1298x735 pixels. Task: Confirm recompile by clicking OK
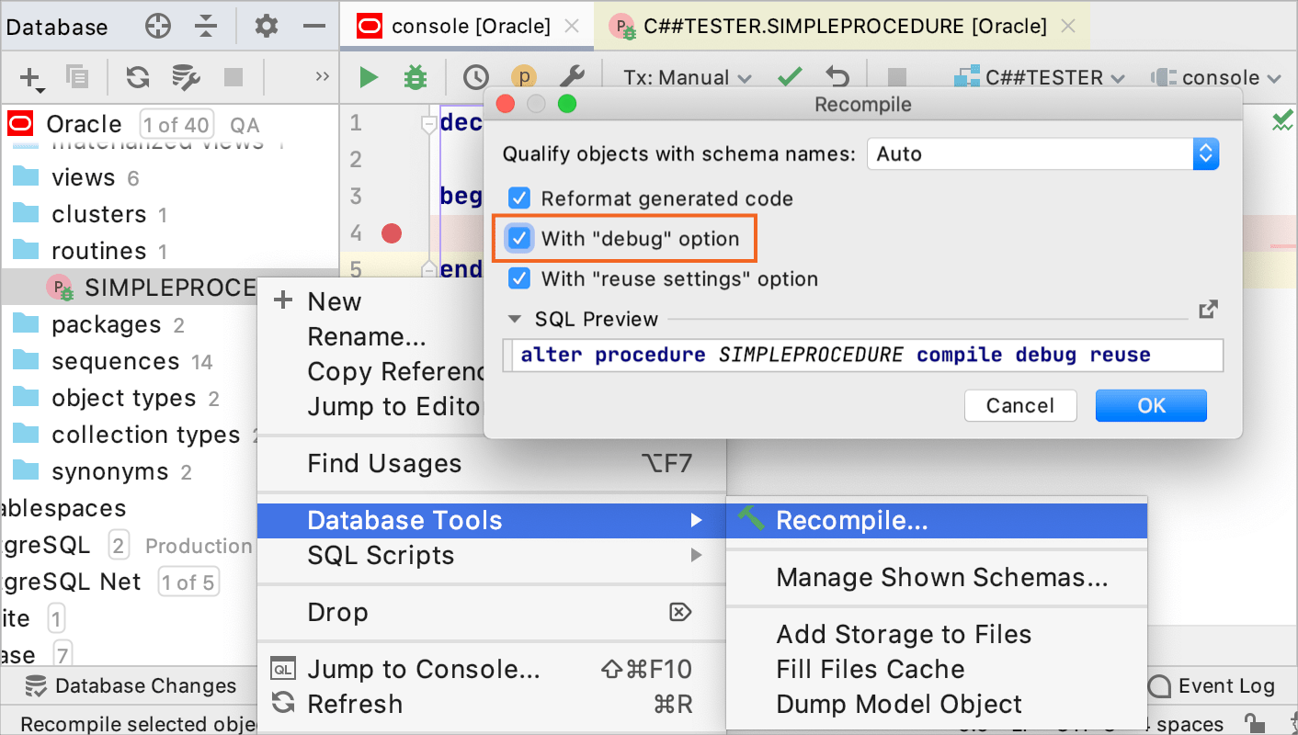pos(1150,405)
